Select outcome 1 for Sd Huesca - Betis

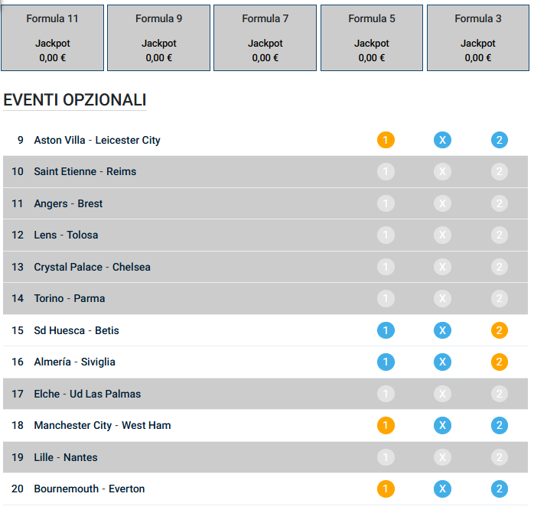386,330
